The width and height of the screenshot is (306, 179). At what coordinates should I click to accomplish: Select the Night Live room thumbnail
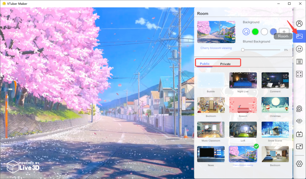[243, 80]
